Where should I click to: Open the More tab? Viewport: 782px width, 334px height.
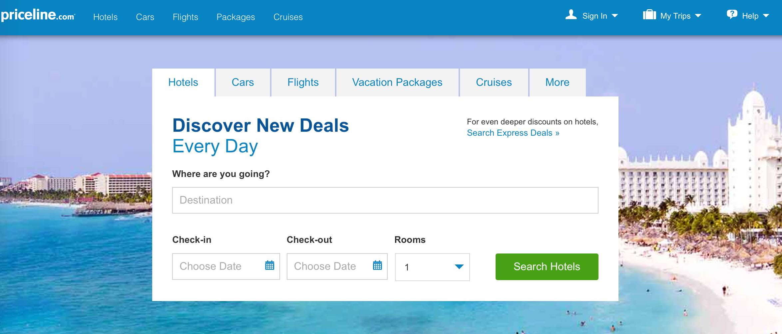pyautogui.click(x=557, y=83)
